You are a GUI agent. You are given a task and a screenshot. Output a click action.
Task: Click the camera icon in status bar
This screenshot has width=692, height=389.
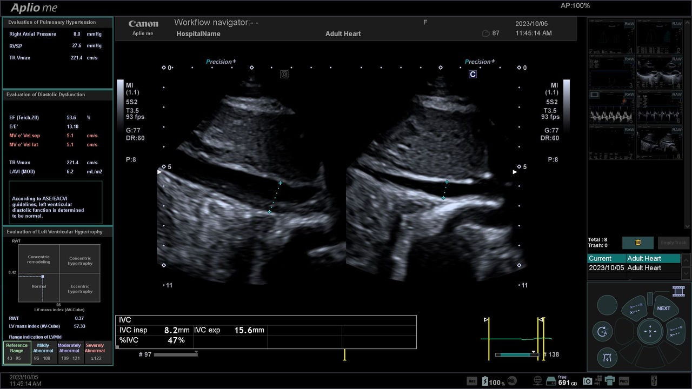pos(588,381)
